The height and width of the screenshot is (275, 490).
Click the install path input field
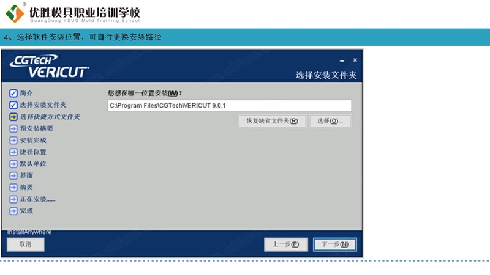tap(229, 105)
